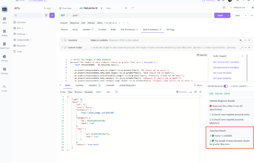Image resolution: width=254 pixels, height=163 pixels.
Task: Open more options on Assertion row
Action: pos(246,40)
